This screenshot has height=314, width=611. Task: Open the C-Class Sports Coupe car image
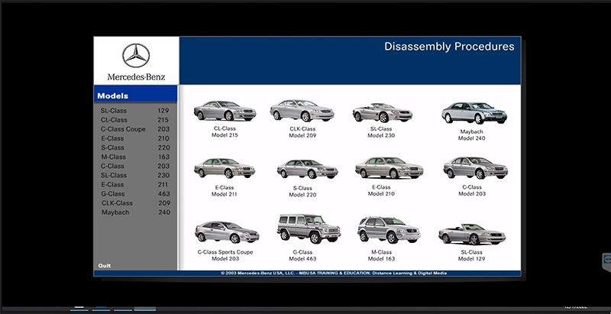pos(227,232)
